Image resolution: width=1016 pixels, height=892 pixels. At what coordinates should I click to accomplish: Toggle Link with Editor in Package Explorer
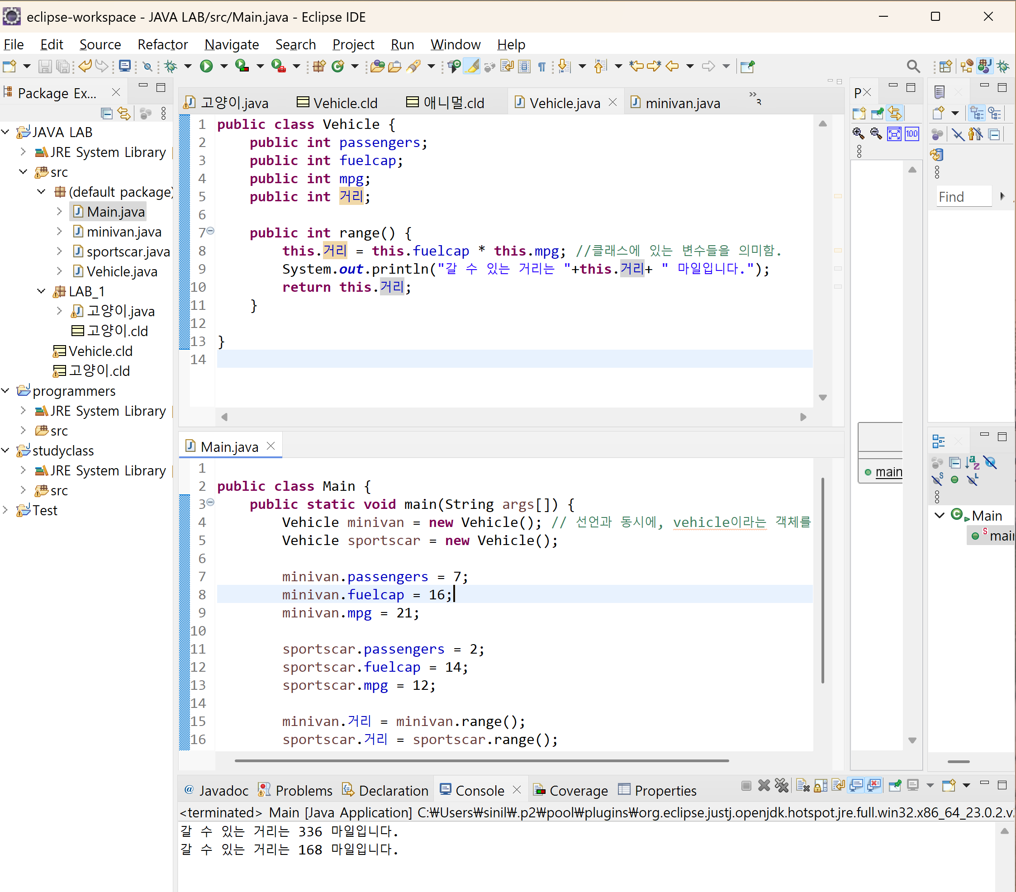[124, 114]
